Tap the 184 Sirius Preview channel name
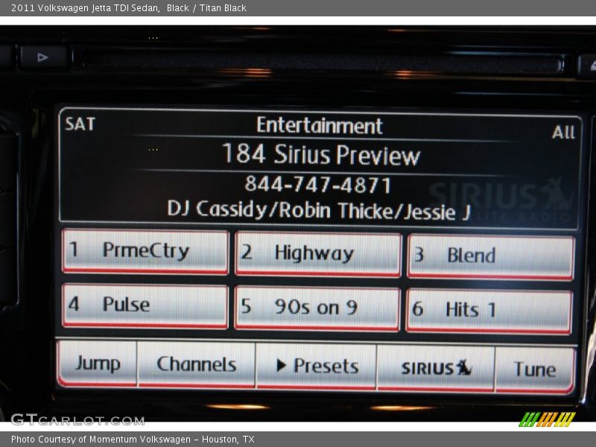 tap(321, 155)
